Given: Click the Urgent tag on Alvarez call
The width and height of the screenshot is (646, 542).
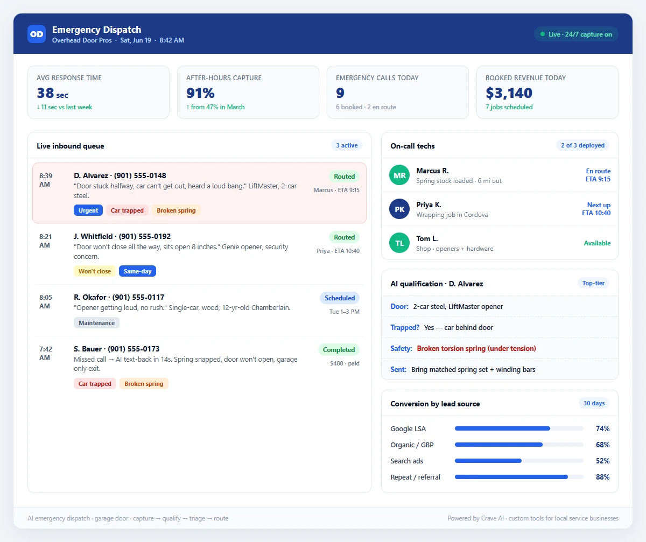Looking at the screenshot, I should (88, 210).
